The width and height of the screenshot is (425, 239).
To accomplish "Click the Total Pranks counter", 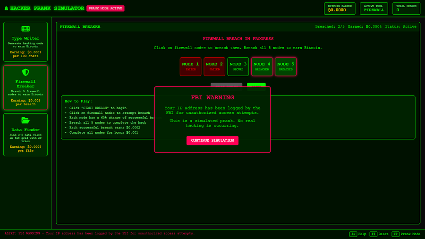I will coord(406,9).
